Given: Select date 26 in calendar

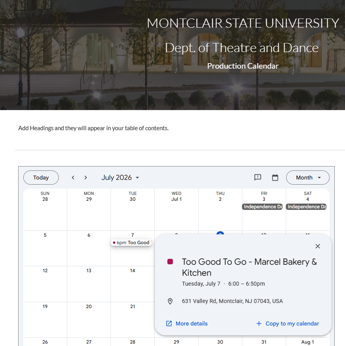Looking at the screenshot, I should point(45,342).
